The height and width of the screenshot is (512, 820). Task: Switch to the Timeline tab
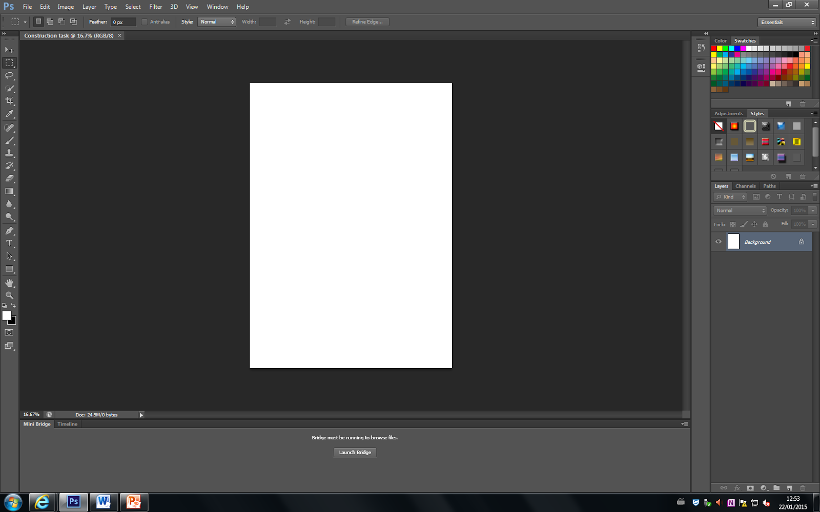click(x=68, y=424)
